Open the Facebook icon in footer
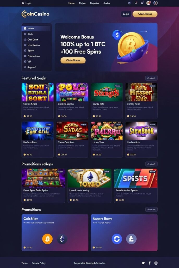179x268 pixels. [150, 263]
